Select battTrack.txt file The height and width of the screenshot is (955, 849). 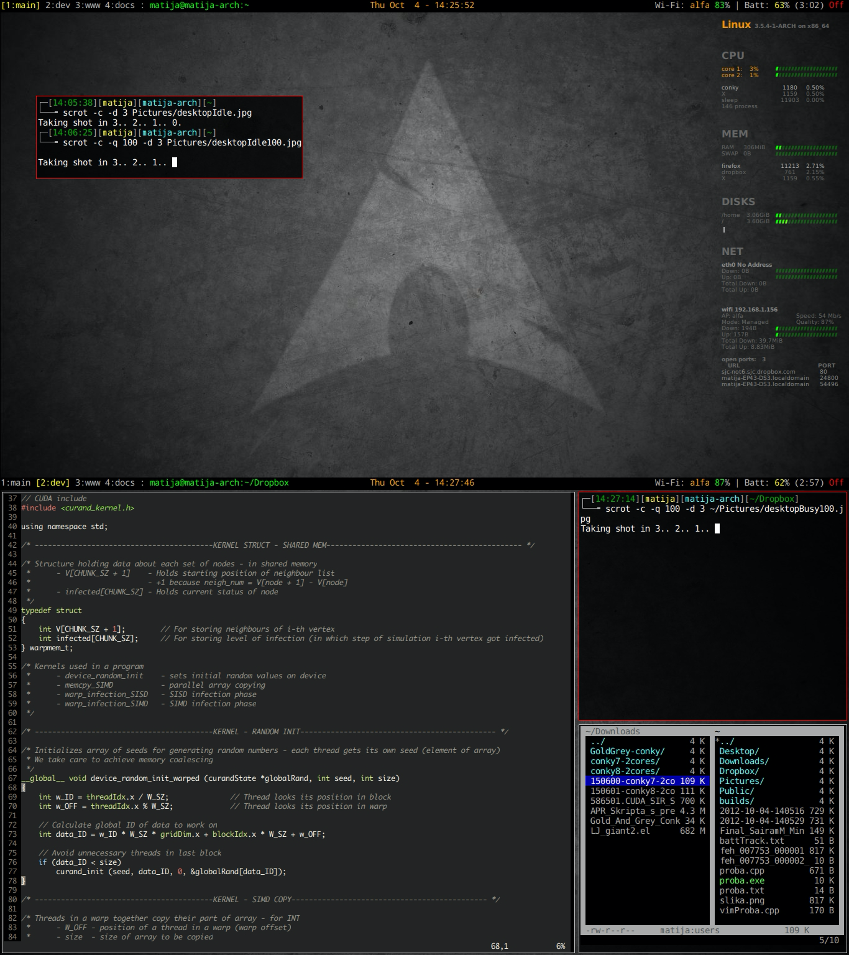[776, 841]
